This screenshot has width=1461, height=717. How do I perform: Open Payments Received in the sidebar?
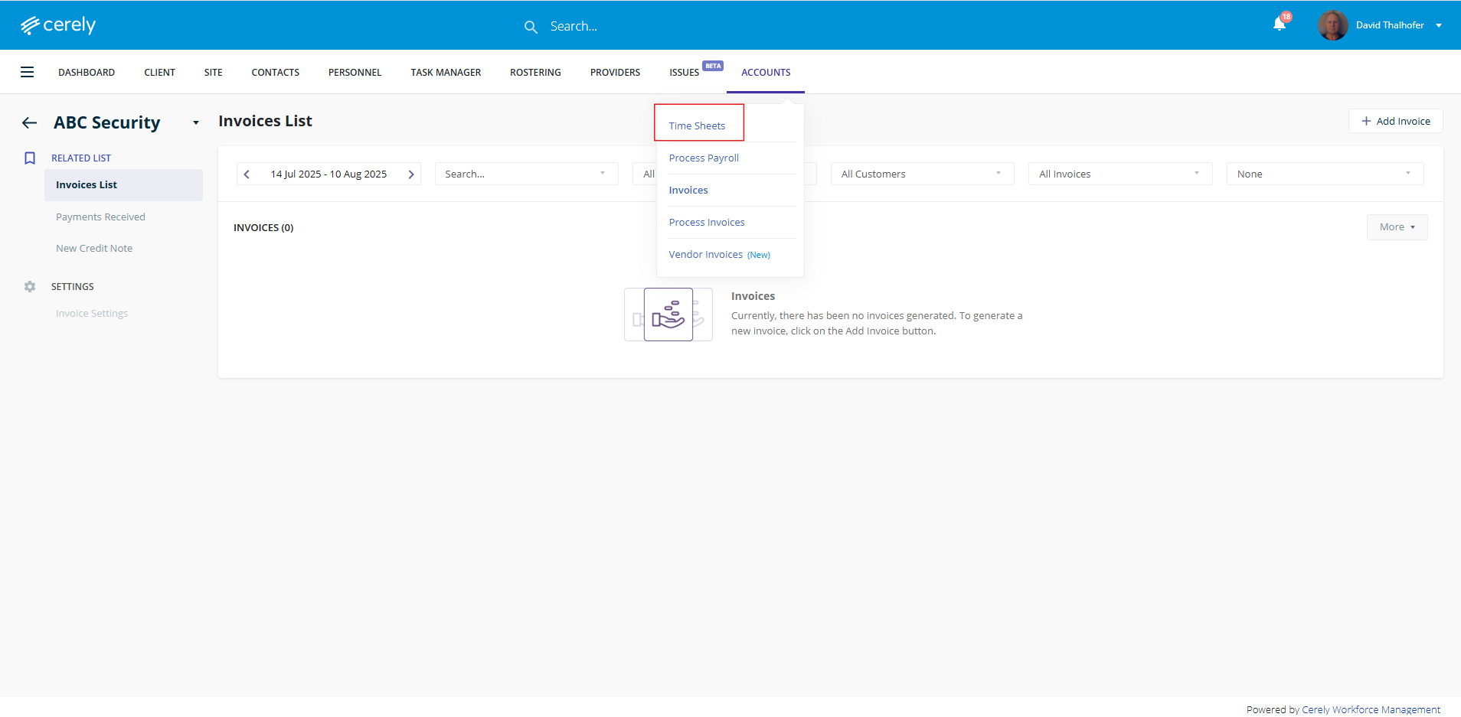tap(100, 217)
